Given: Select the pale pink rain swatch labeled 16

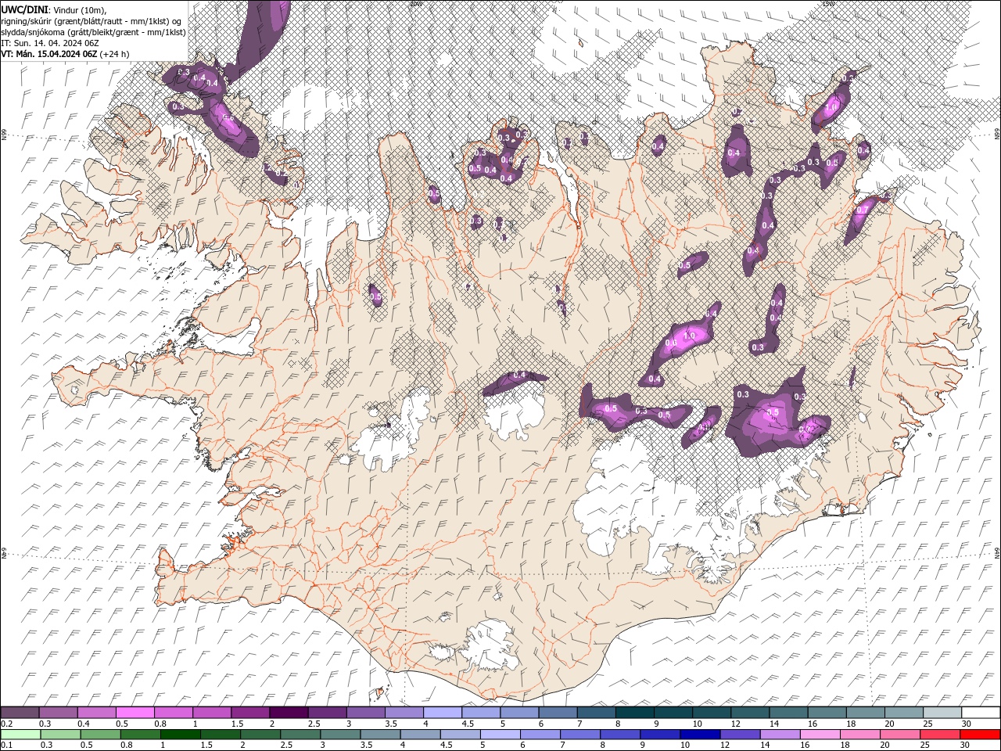Looking at the screenshot, I should click(x=820, y=735).
